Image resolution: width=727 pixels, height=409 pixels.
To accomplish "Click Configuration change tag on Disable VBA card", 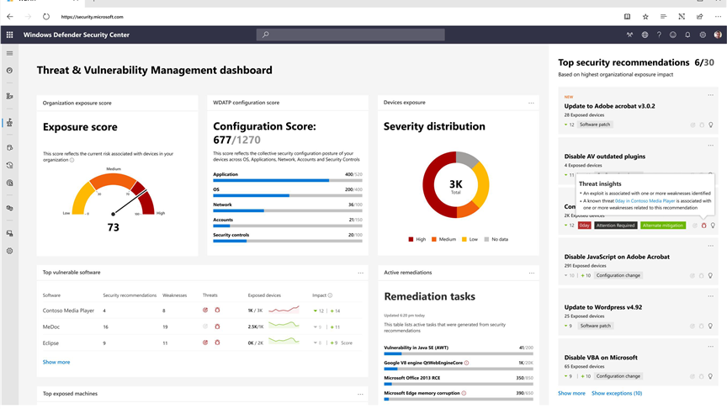I will (x=618, y=376).
